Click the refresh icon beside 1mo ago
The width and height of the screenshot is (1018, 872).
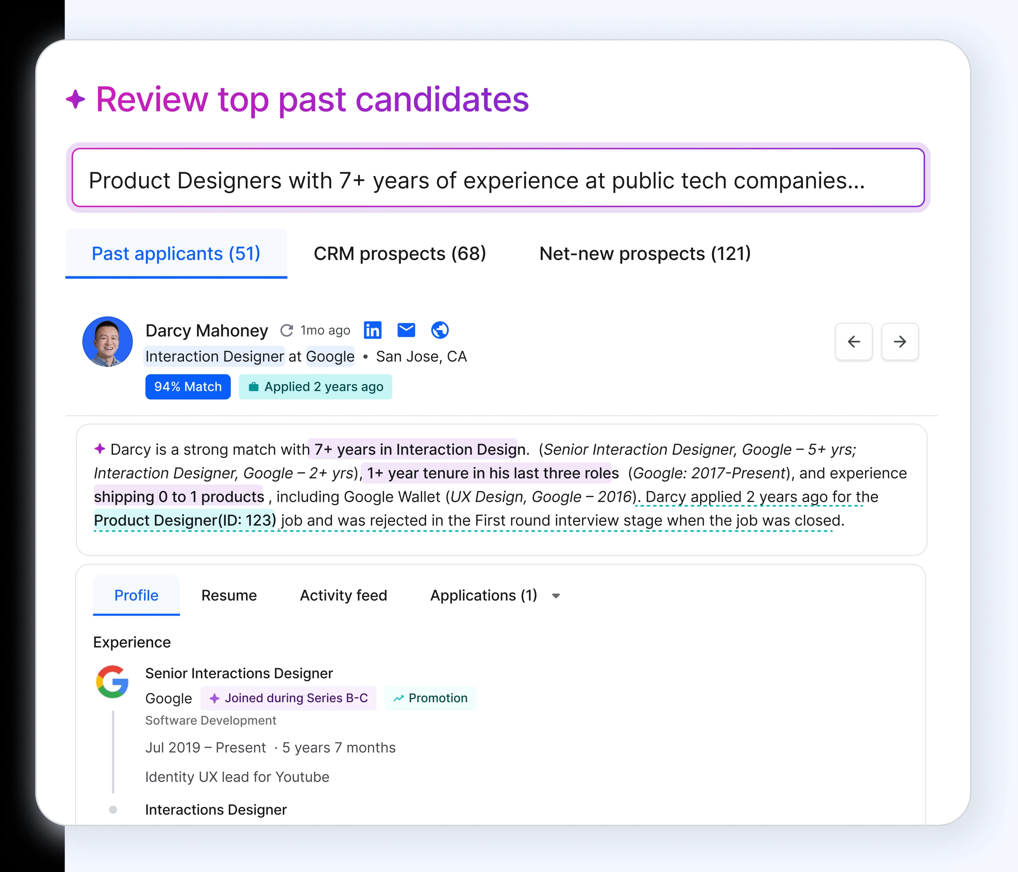(286, 330)
